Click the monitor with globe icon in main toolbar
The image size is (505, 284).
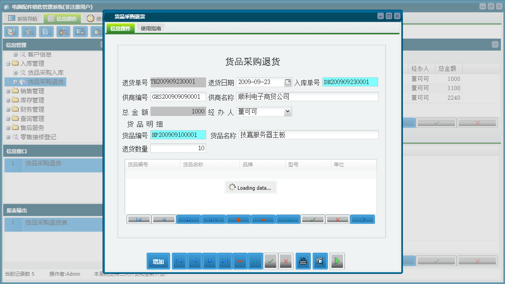click(x=80, y=32)
